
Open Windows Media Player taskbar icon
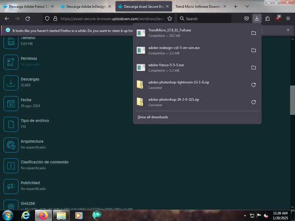[x=79, y=216]
